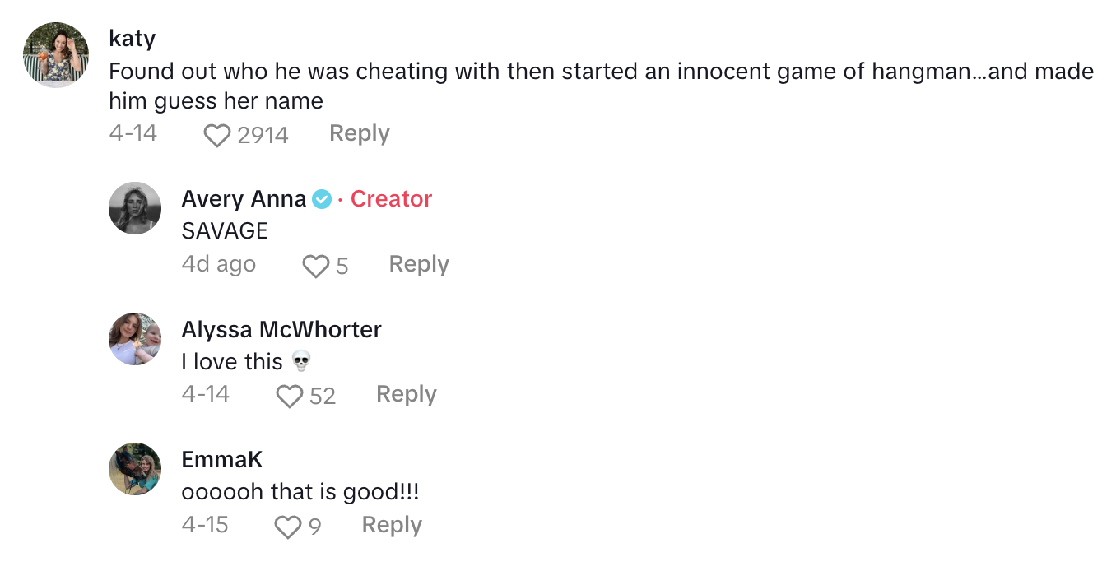Click the 2914 like count

click(x=263, y=135)
